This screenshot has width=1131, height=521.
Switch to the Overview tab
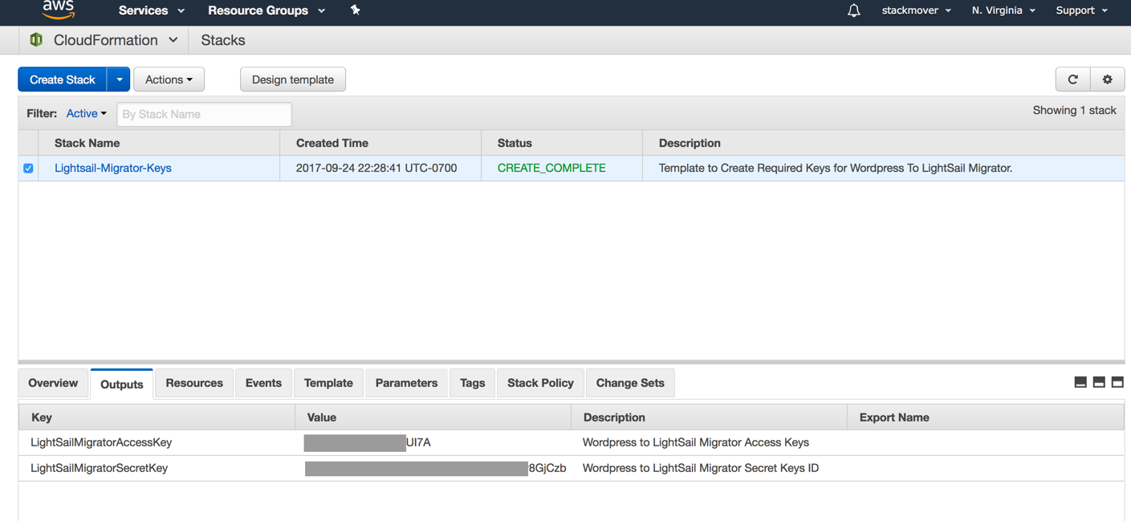coord(53,383)
